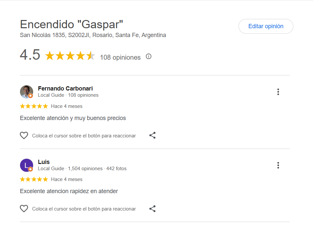313x242 pixels.
Task: Click the five-star rating on Luis's review
Action: click(34, 179)
